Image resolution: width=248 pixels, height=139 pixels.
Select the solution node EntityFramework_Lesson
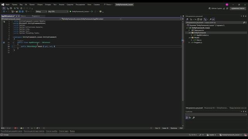coord(207,25)
